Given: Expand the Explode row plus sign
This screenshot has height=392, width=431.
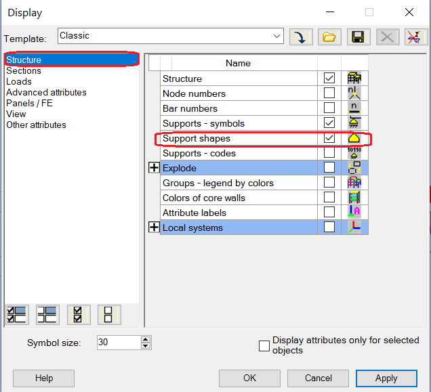Looking at the screenshot, I should 154,167.
